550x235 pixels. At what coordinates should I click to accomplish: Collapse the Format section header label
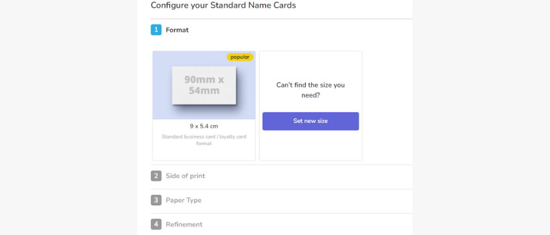[x=177, y=30]
